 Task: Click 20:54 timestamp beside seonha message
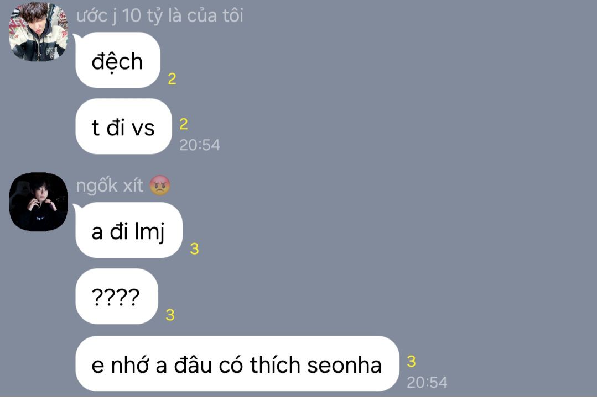[427, 382]
